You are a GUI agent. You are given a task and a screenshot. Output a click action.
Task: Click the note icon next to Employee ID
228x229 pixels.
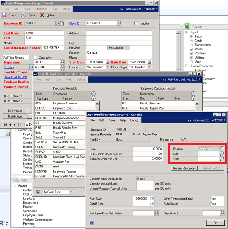62,23
